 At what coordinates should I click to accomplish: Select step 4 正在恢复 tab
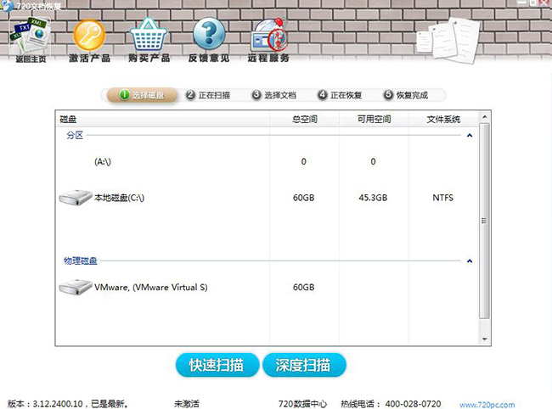point(340,95)
